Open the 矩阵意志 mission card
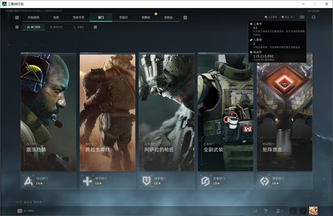333x216 pixels. coord(285,112)
